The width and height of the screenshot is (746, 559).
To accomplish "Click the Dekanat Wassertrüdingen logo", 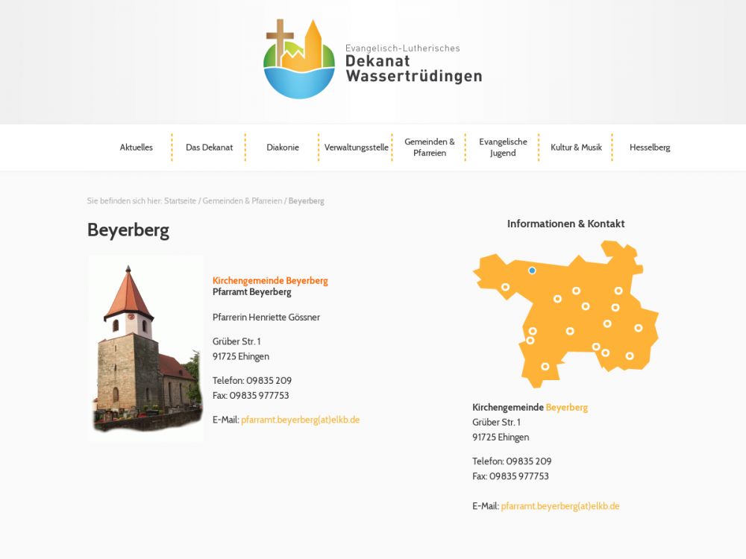I will (373, 60).
